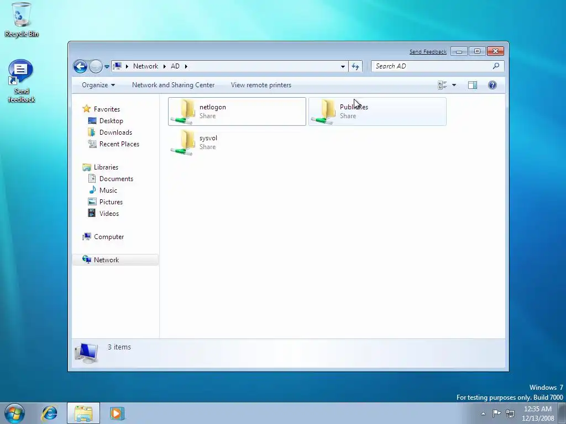Click the Documents library icon
This screenshot has height=424, width=566.
(92, 178)
